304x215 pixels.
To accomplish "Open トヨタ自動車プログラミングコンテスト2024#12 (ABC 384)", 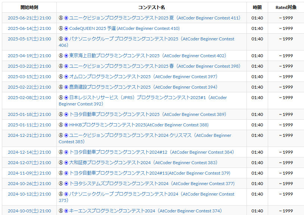I will point(152,152).
